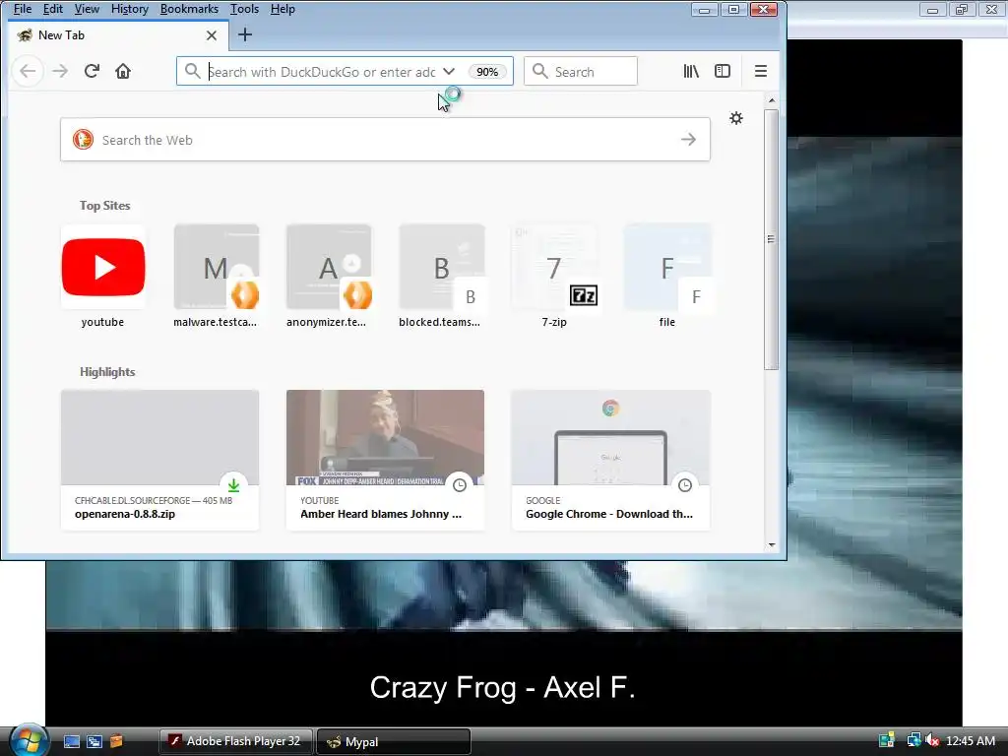Click the scrollbar down arrow
Screen dimensions: 1008x756
(772, 545)
